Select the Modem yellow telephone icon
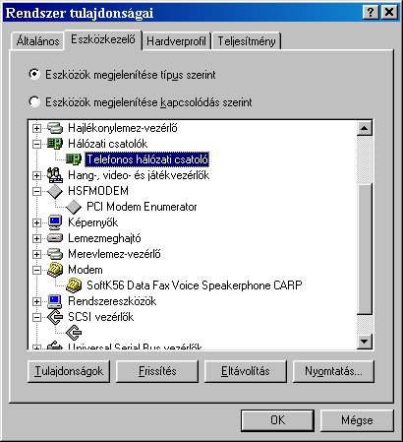This screenshot has width=403, height=442. [55, 270]
